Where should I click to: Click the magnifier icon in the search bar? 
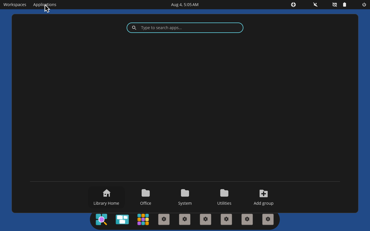(134, 28)
